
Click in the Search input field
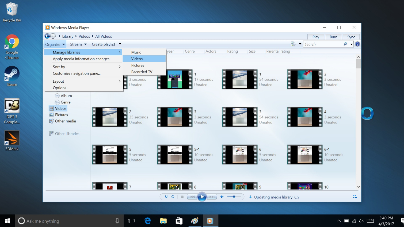point(323,44)
